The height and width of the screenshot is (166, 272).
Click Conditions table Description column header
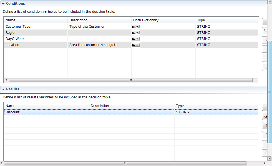99,20
